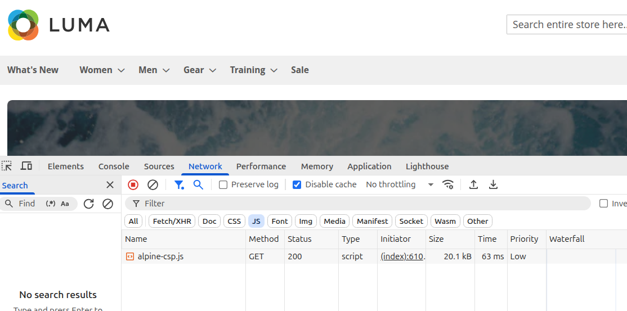Filter requests by Socket
The height and width of the screenshot is (311, 627).
click(x=411, y=221)
